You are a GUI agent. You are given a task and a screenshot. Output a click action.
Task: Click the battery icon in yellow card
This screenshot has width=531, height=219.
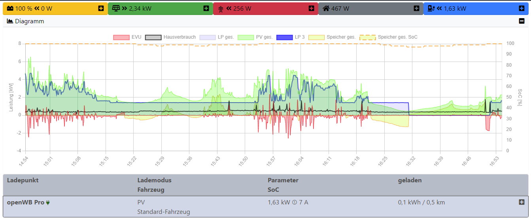coord(10,8)
